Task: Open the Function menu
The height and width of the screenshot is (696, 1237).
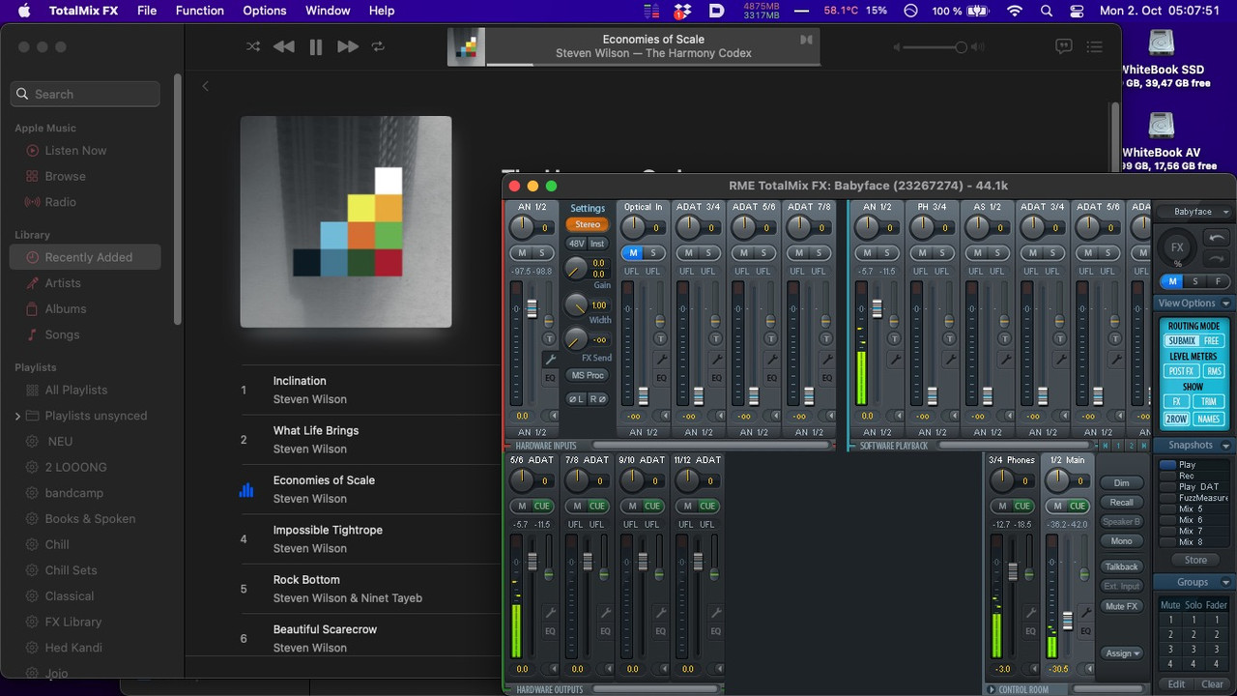Action: pyautogui.click(x=200, y=11)
